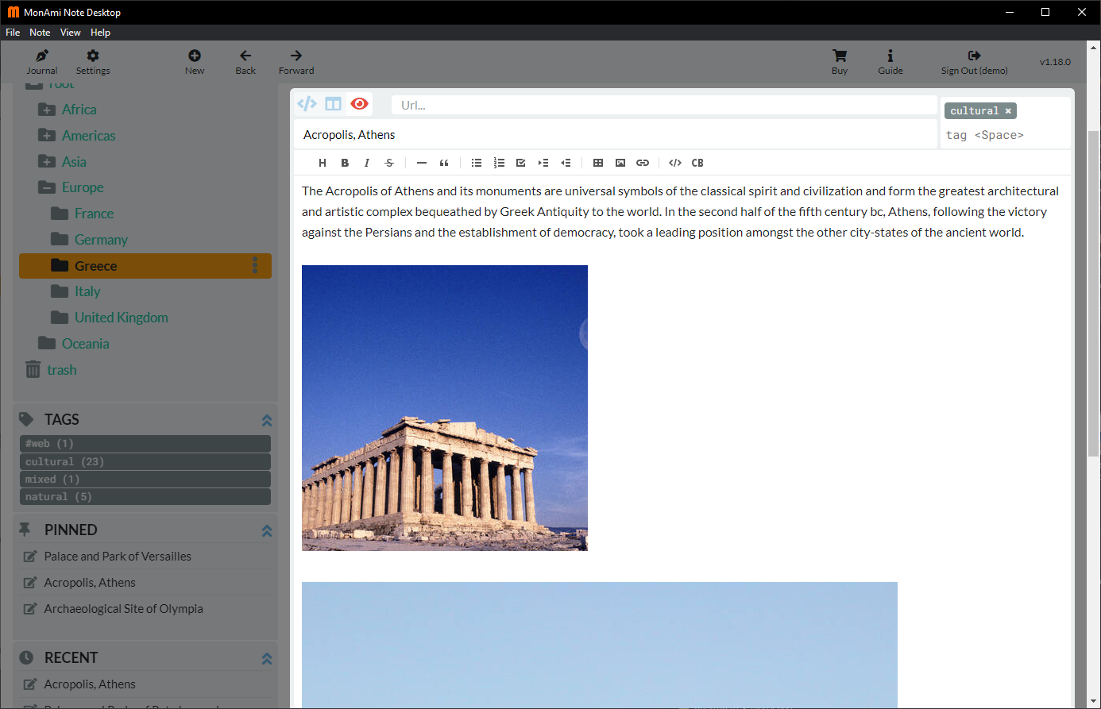The width and height of the screenshot is (1101, 709).
Task: Select the Oceania folder
Action: (x=85, y=344)
